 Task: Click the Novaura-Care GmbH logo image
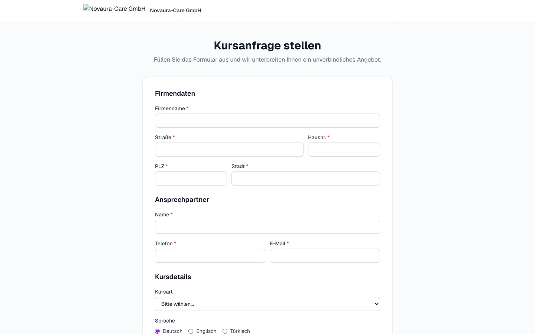point(114,9)
